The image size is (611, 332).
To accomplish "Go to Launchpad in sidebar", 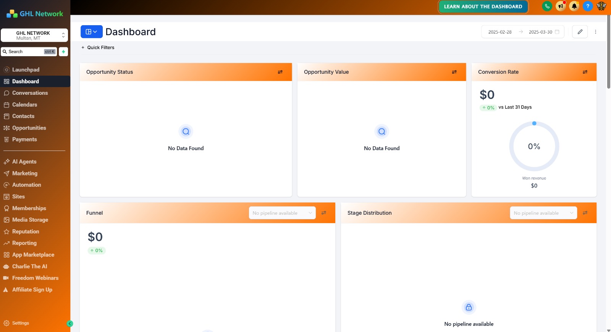I will click(x=35, y=70).
